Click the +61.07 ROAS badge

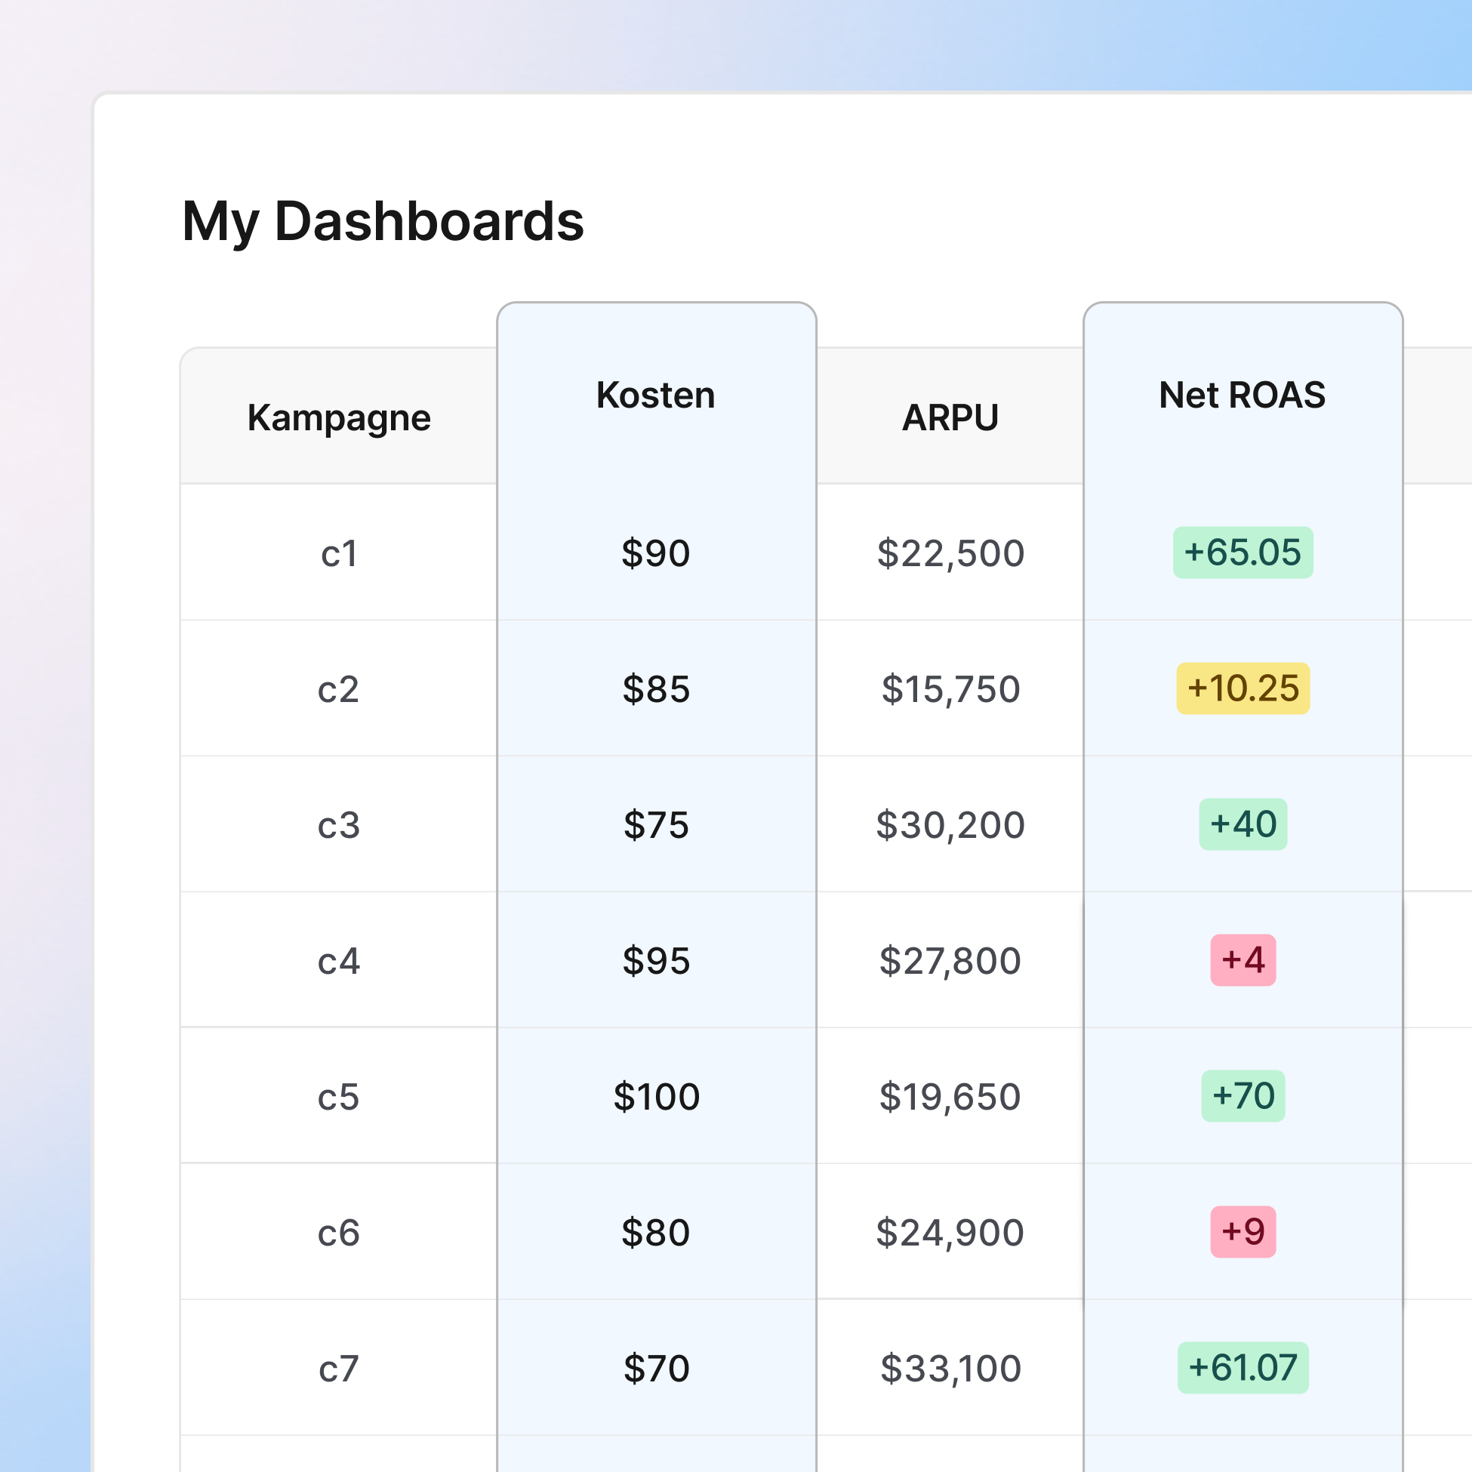[1243, 1368]
